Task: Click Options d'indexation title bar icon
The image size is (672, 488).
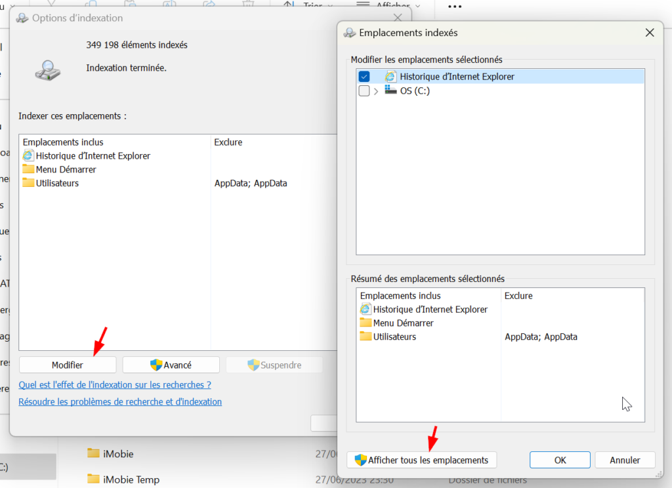Action: (x=22, y=18)
